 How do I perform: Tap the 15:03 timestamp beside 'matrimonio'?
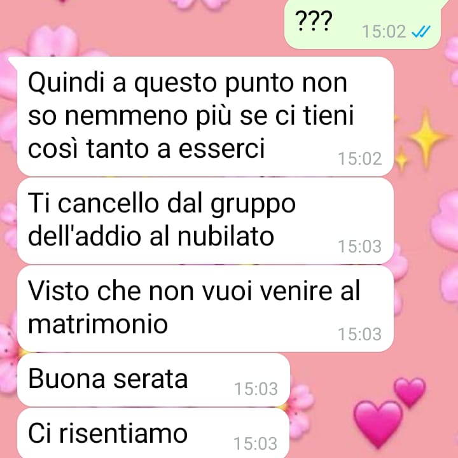pos(360,334)
